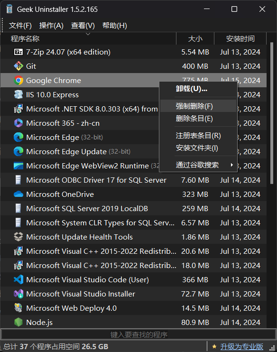This screenshot has width=277, height=352.
Task: Select the Git row name
Action: 31,66
